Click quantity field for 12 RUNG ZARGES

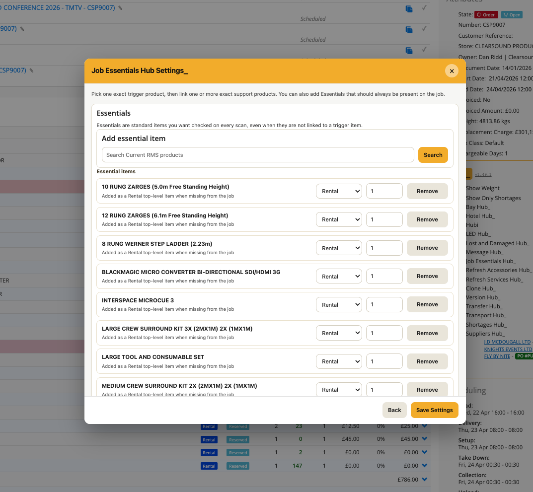[x=384, y=219]
